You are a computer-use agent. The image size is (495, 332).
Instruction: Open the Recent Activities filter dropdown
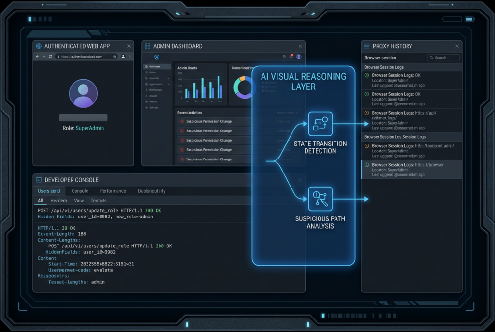click(286, 112)
